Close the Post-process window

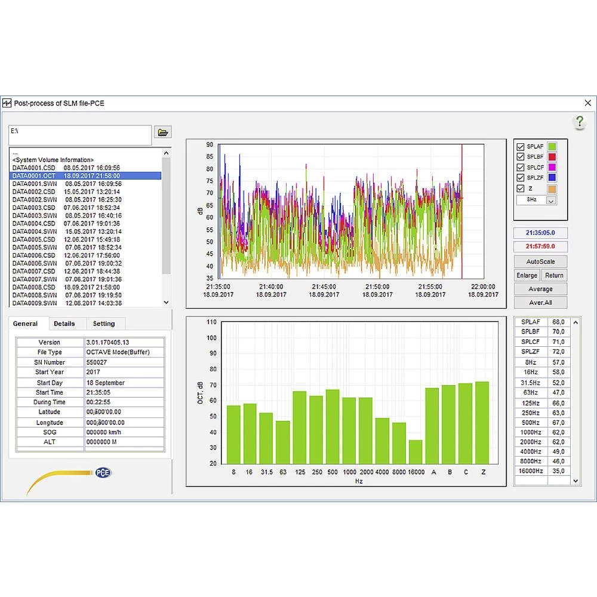(x=587, y=103)
